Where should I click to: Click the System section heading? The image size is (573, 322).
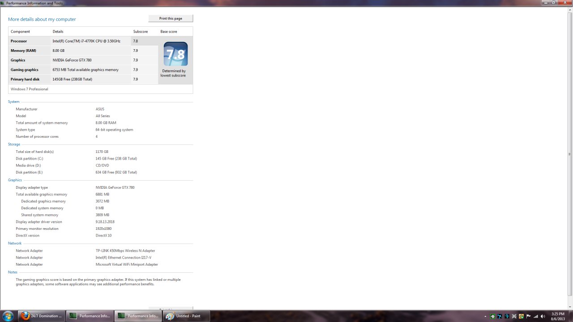[14, 102]
